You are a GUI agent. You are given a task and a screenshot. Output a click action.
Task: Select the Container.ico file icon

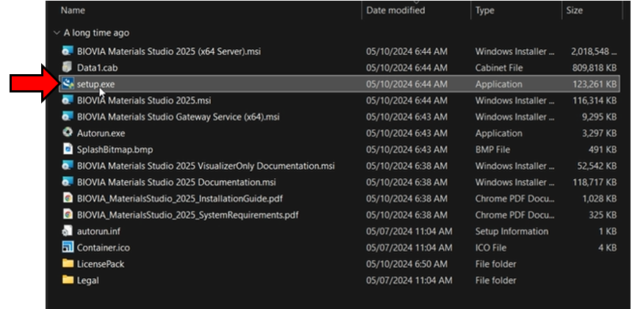68,247
